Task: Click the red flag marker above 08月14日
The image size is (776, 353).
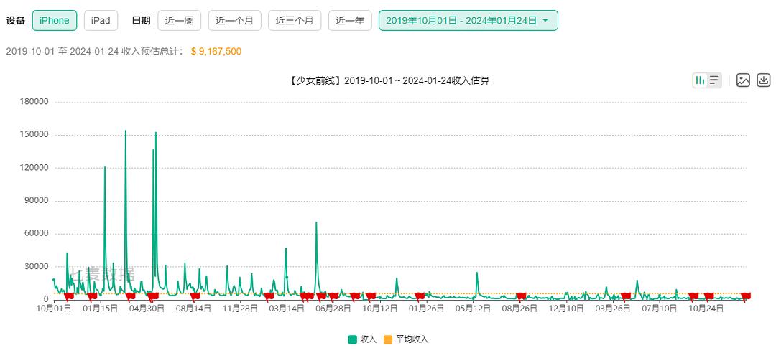Action: click(x=195, y=296)
